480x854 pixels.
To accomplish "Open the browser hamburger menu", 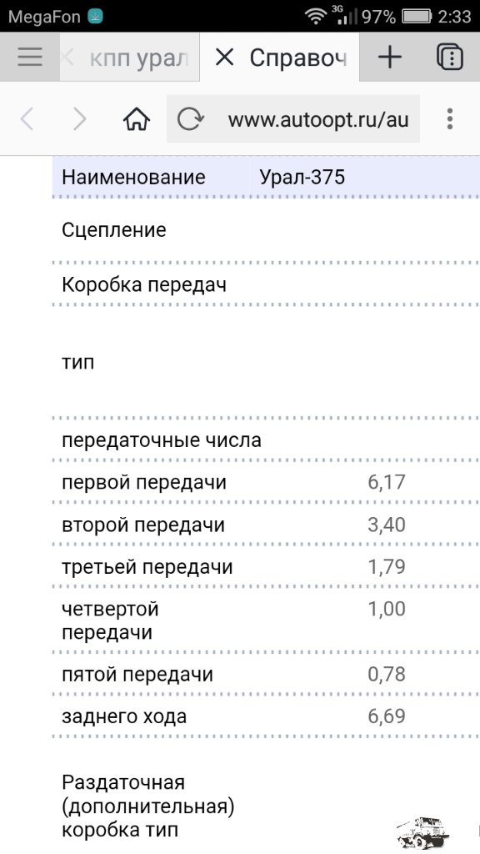I will (x=29, y=57).
